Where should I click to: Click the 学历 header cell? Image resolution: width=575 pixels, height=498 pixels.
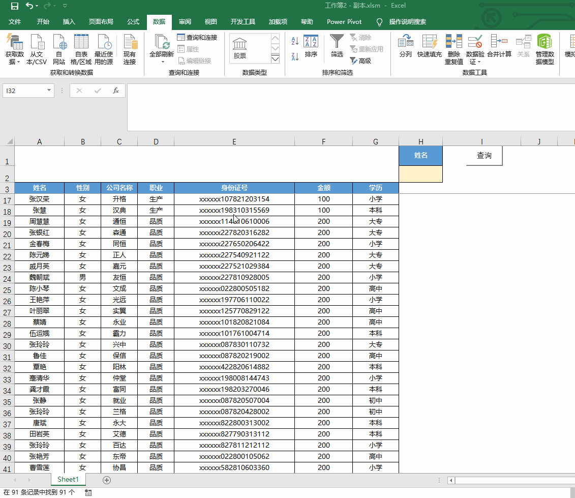point(376,188)
